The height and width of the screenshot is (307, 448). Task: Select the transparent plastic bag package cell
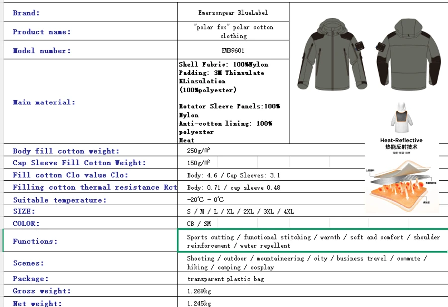[313, 279]
